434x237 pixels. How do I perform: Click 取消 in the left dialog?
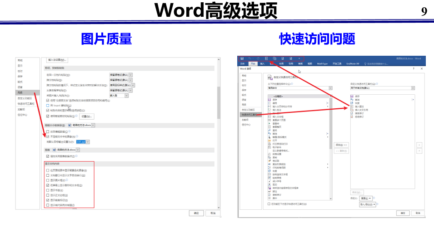tap(213, 213)
